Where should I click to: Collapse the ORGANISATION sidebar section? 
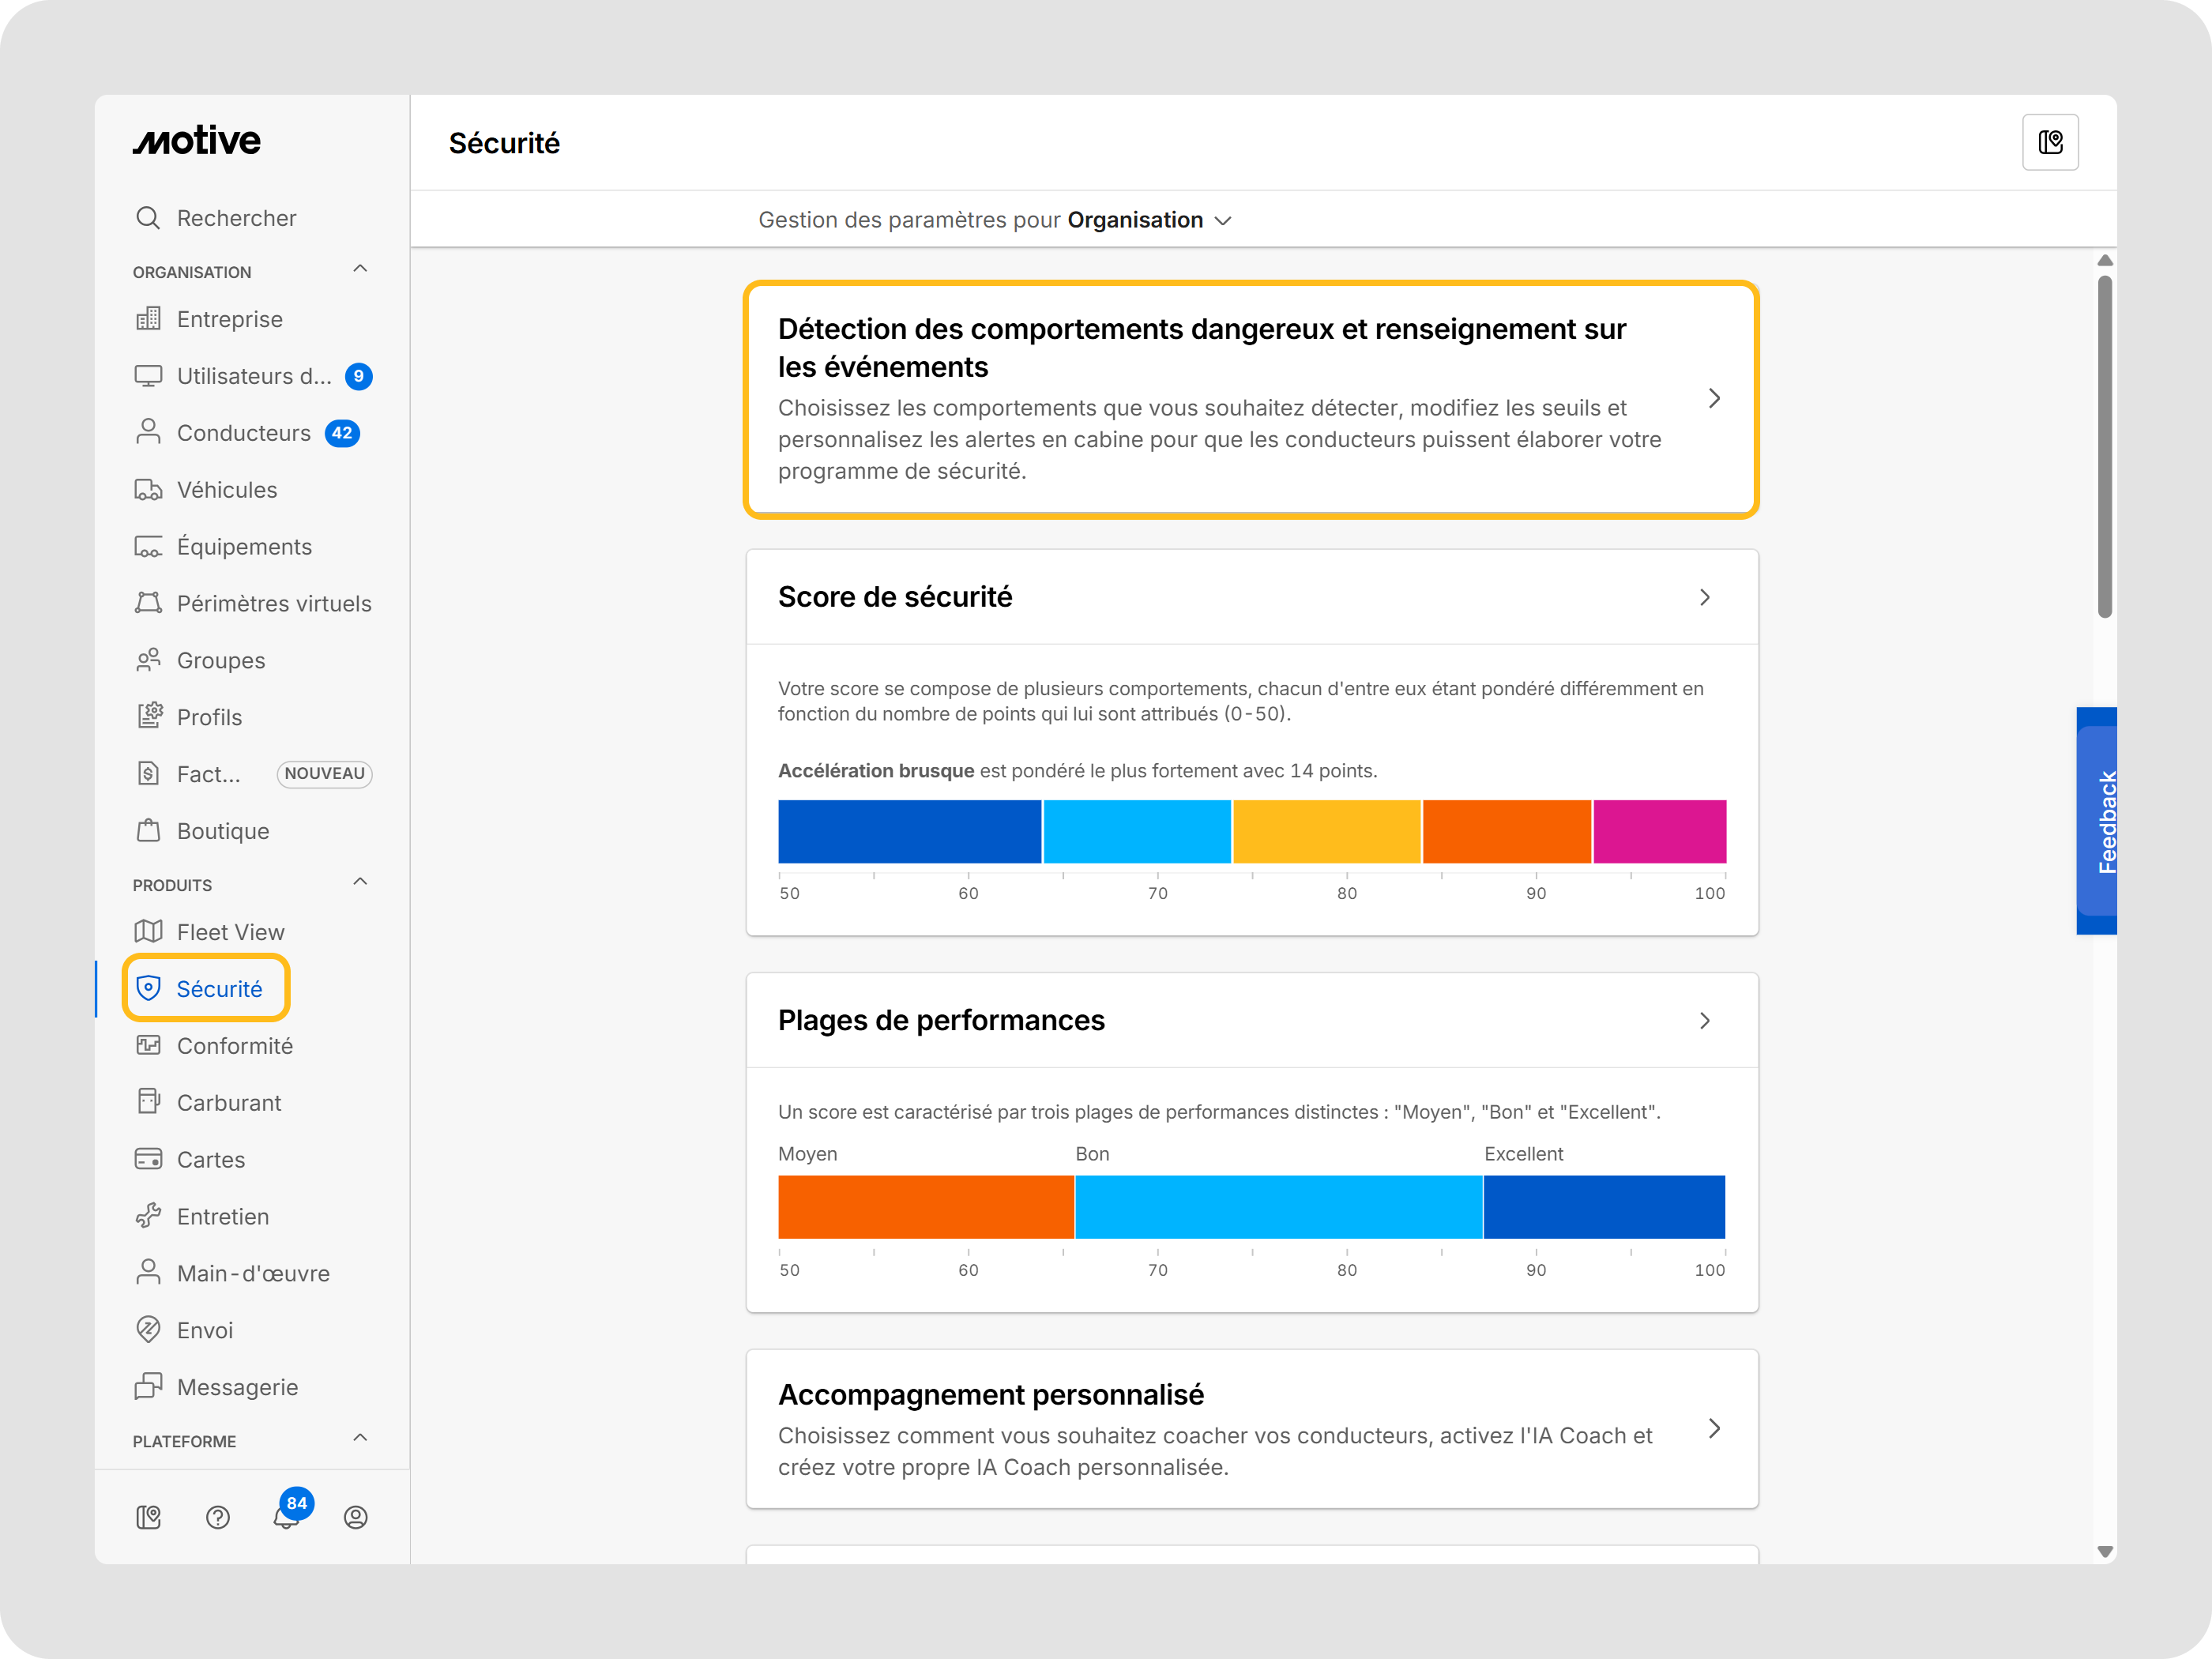[x=360, y=269]
